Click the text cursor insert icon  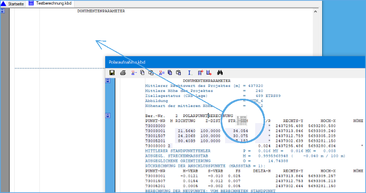[x=189, y=72]
